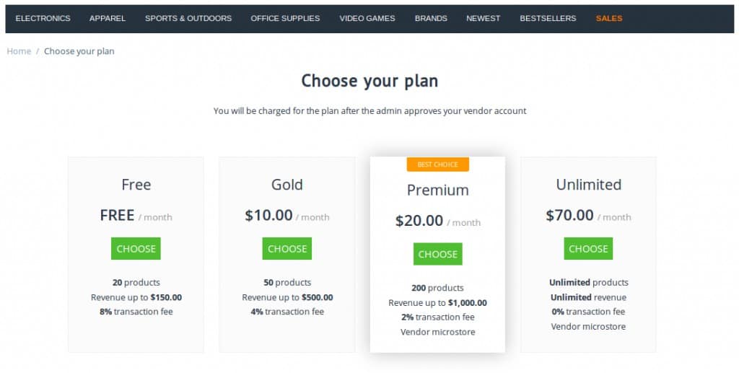Choose the Premium $20.00 plan
This screenshot has height=373, width=739.
point(438,254)
